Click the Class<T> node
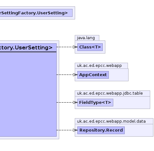Viewport: 154px width, 151px height. [x=90, y=47]
